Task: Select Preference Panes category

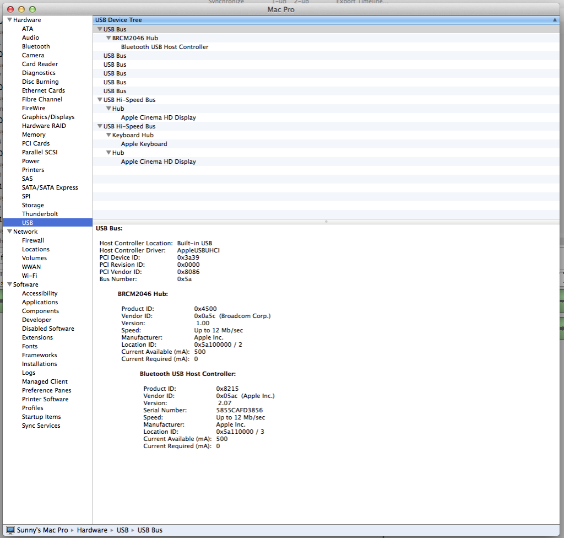Action: point(47,390)
